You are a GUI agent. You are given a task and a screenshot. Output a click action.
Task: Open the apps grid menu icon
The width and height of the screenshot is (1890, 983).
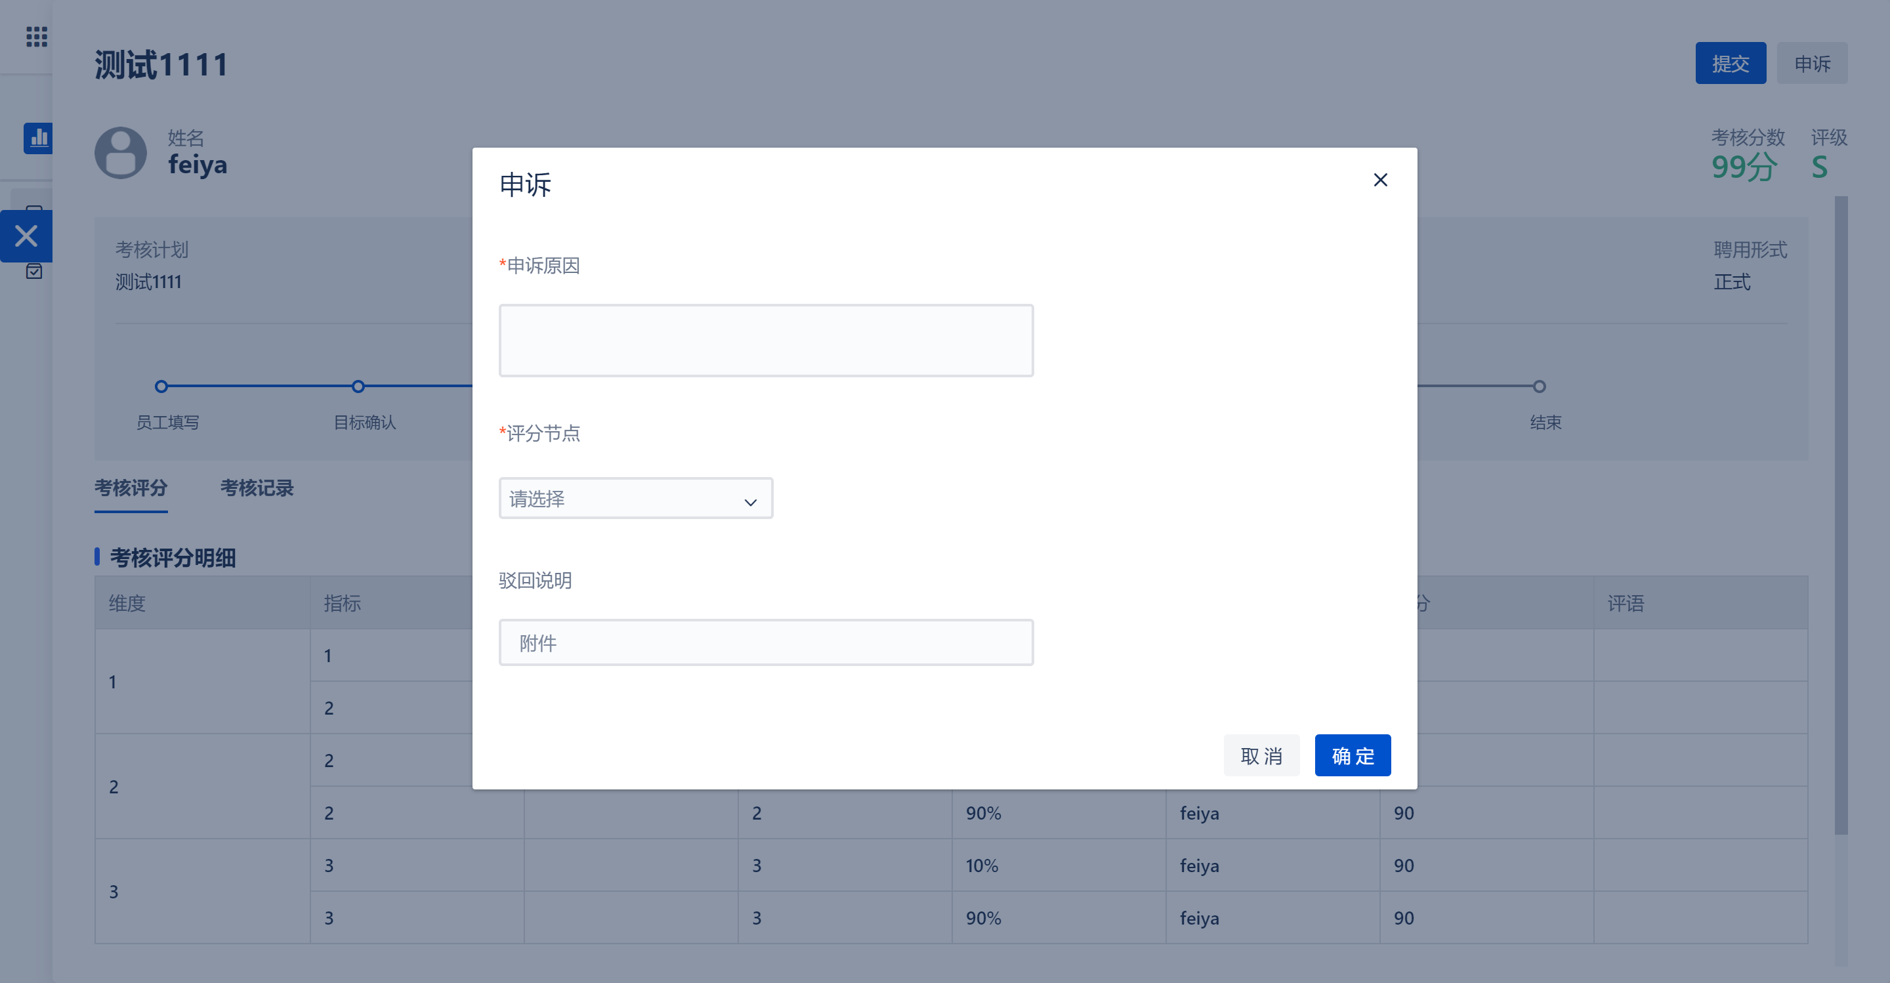36,36
